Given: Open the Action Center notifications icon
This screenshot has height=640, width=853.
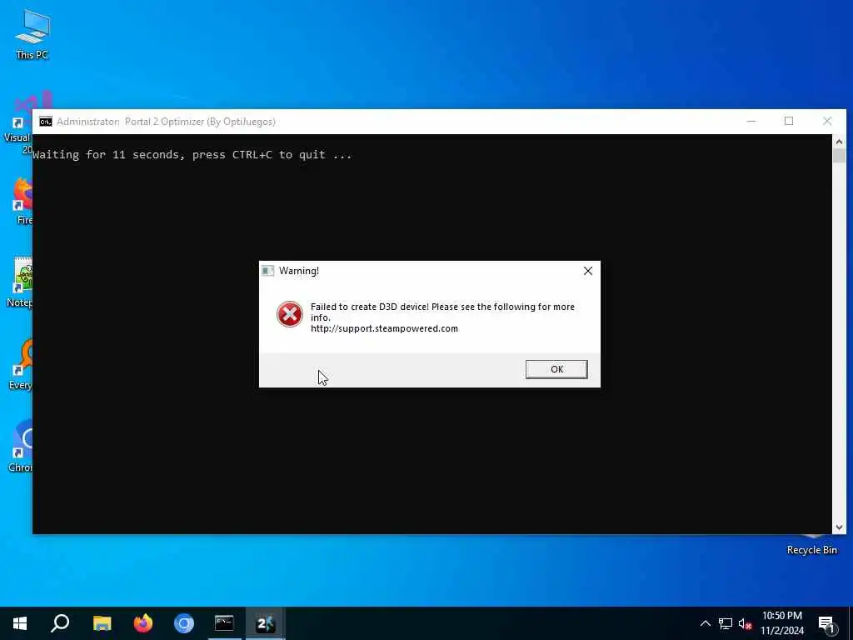Looking at the screenshot, I should tap(826, 623).
